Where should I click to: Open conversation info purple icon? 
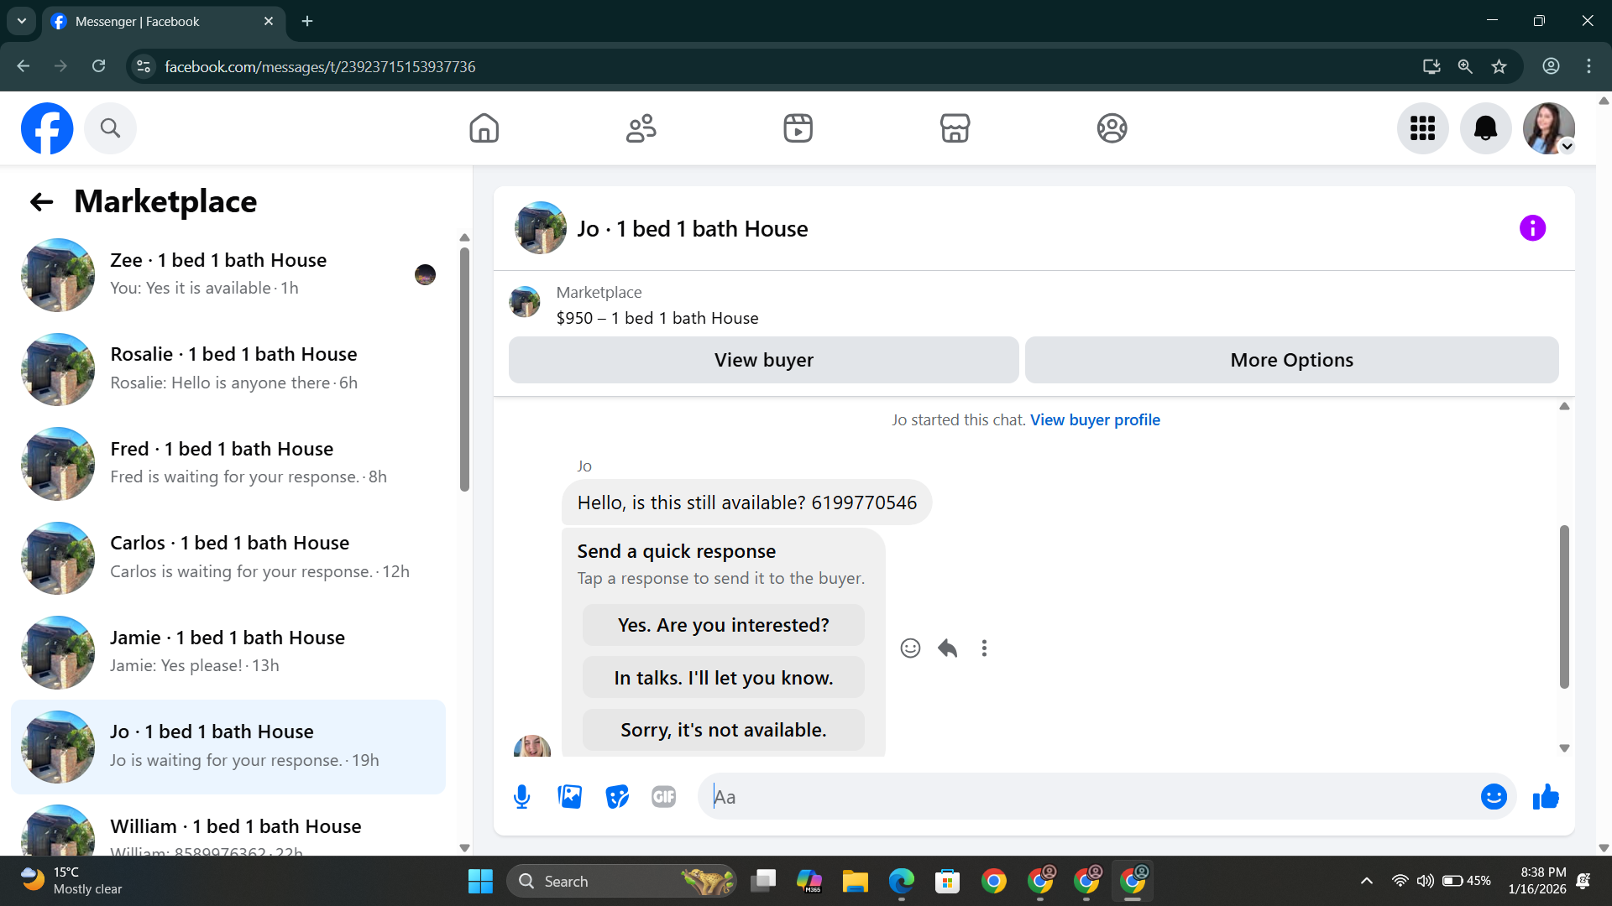[1532, 228]
